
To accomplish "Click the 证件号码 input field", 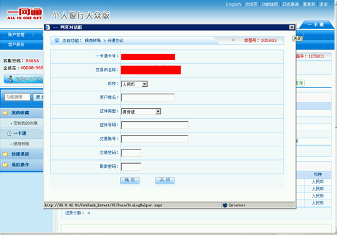I will (155, 125).
